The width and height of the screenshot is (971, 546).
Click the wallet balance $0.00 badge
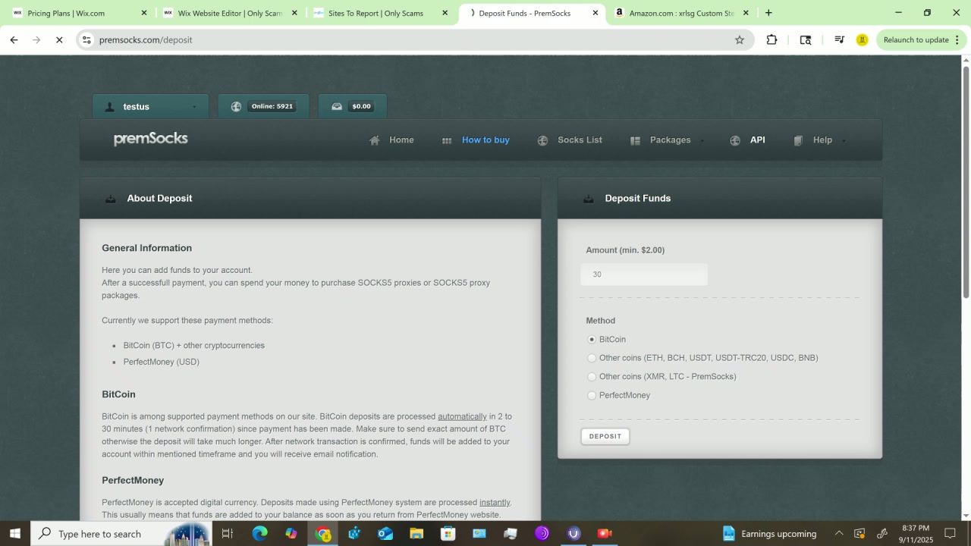(353, 106)
